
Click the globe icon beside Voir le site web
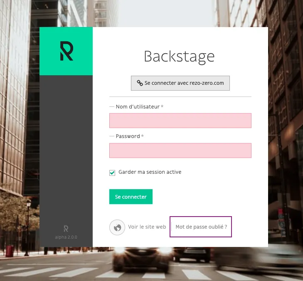pyautogui.click(x=117, y=227)
